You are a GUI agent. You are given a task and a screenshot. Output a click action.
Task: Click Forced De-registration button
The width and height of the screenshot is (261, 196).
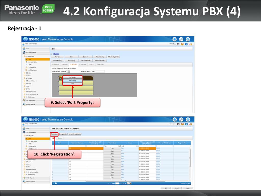[x=75, y=134]
